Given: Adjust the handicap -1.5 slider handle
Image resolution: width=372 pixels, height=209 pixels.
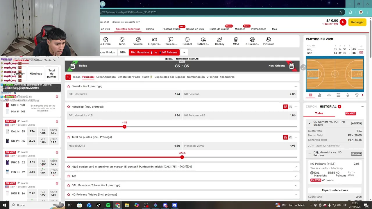Looking at the screenshot, I should pos(125,127).
